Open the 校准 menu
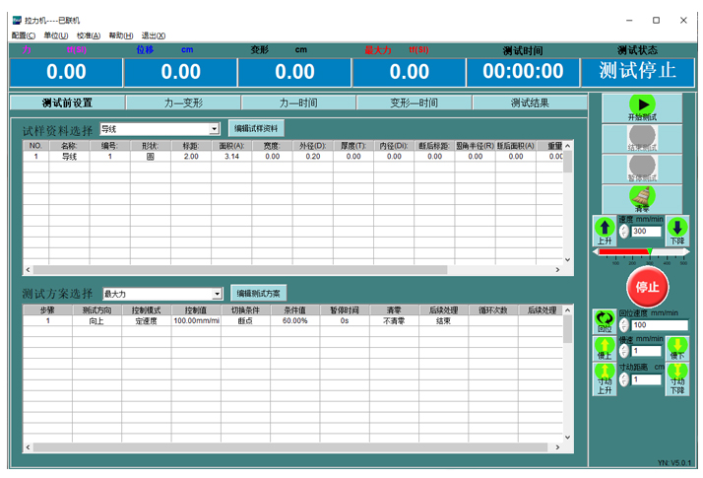This screenshot has height=478, width=703. (89, 35)
